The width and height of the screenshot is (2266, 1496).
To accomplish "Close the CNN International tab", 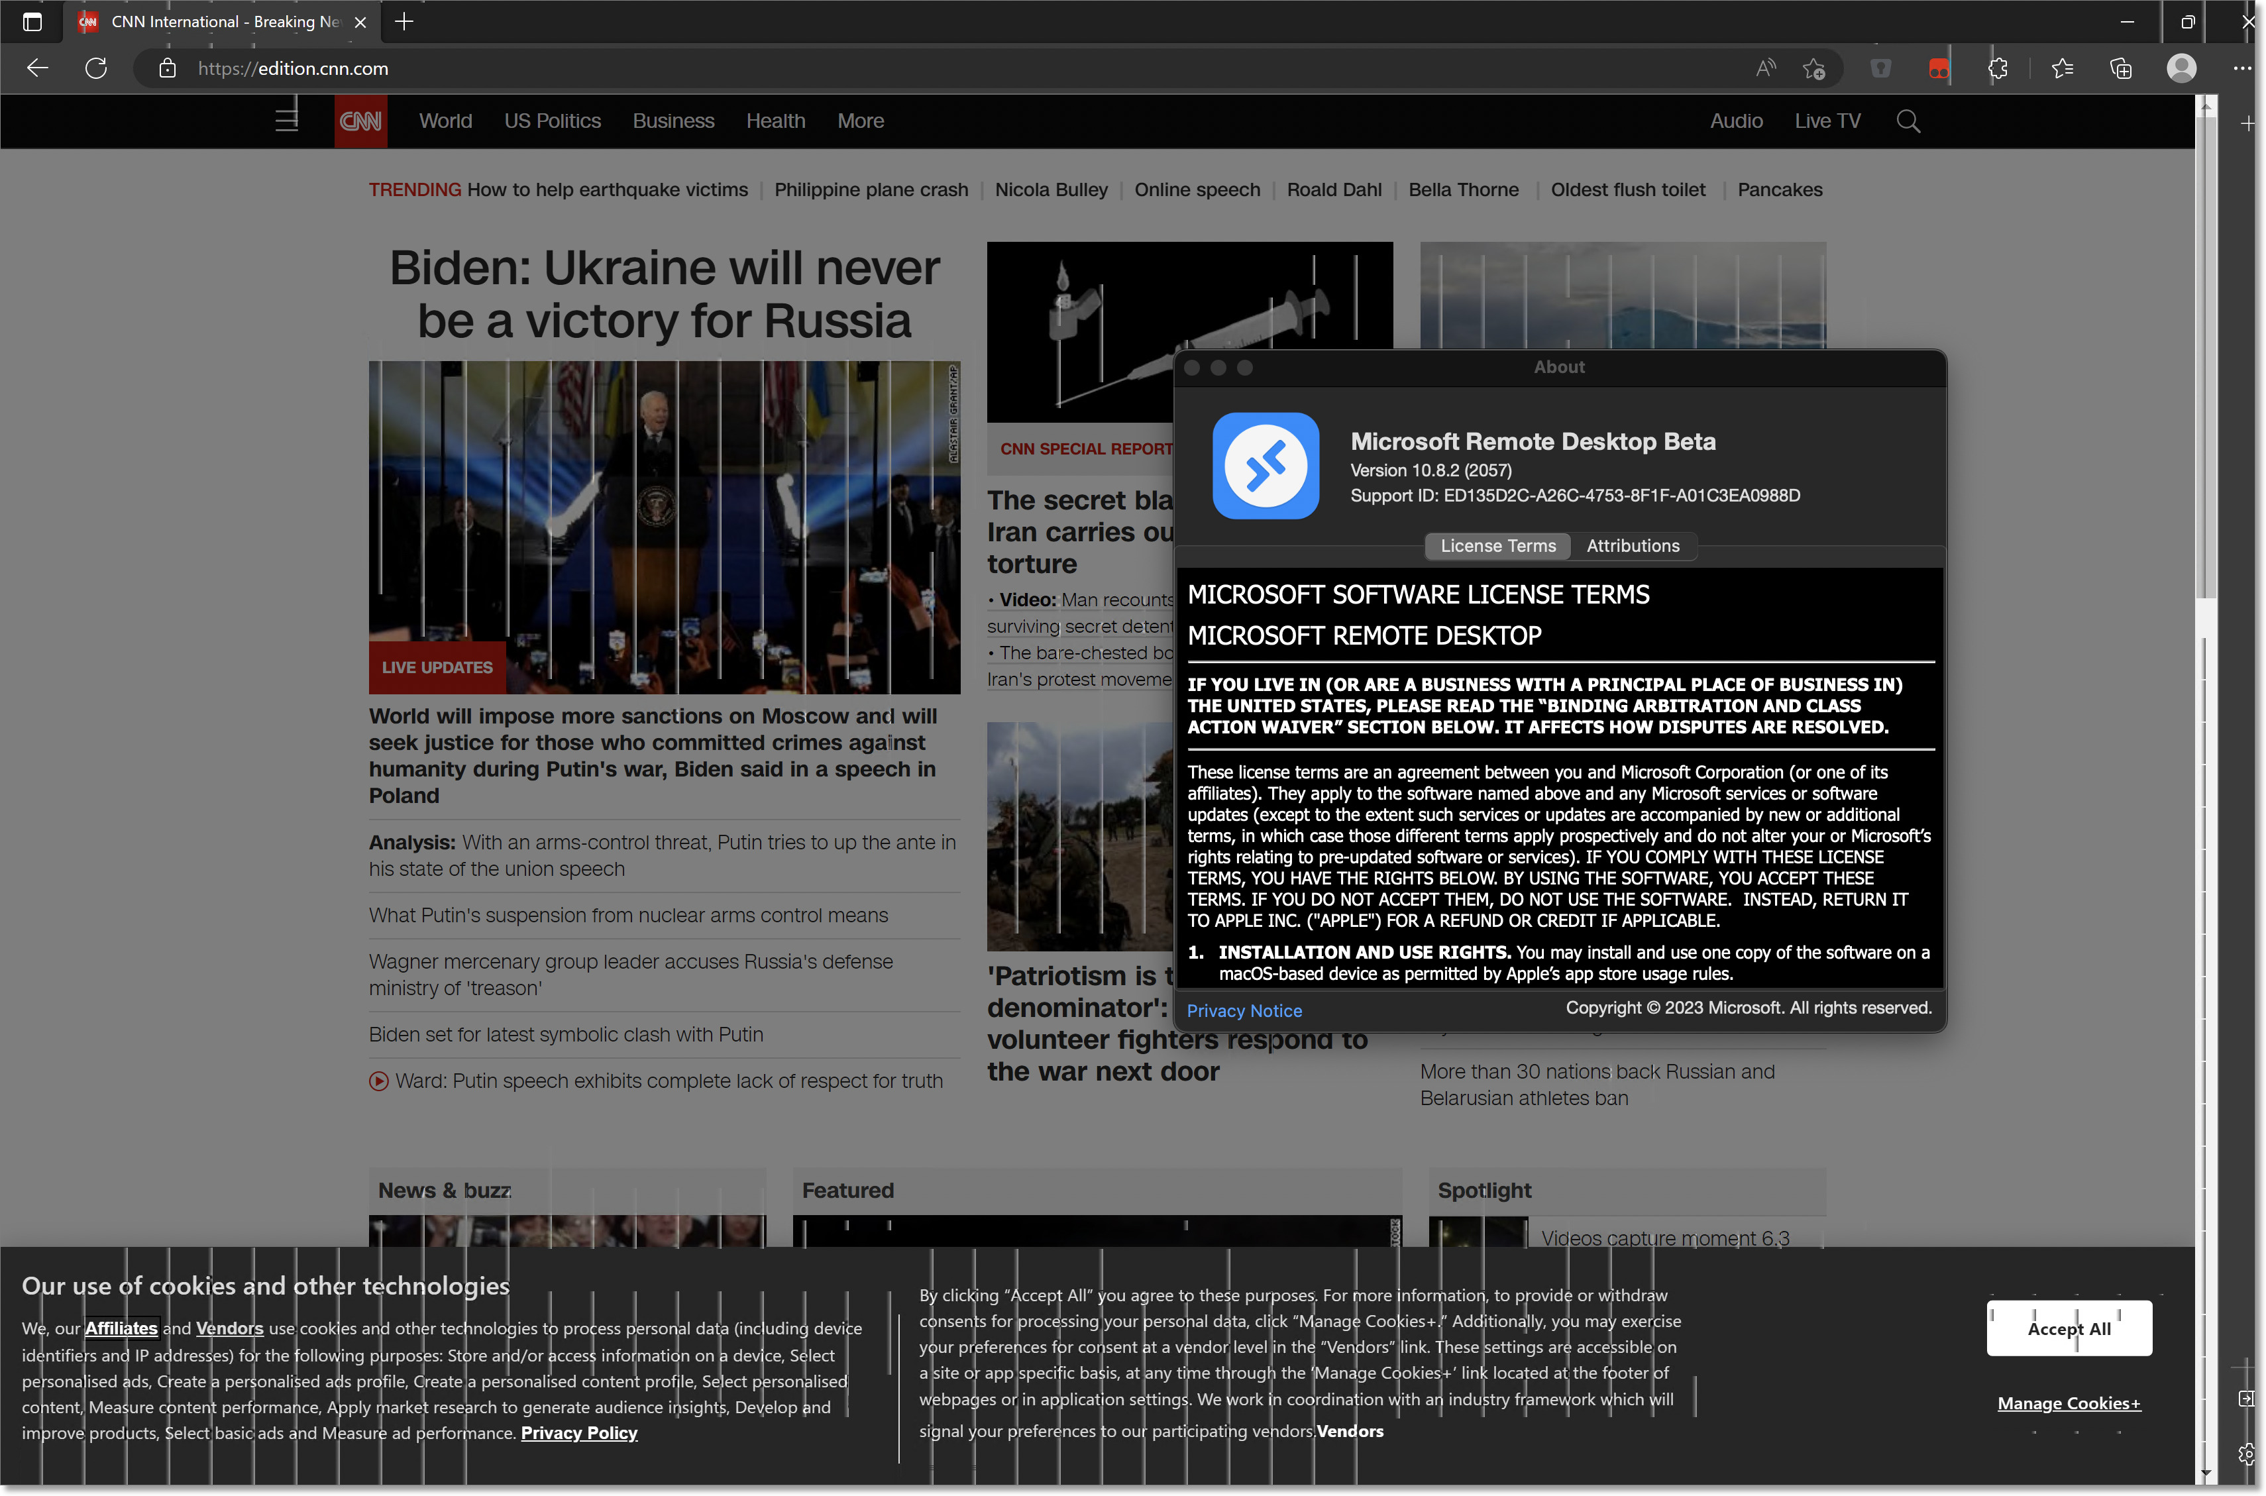I will tap(360, 22).
